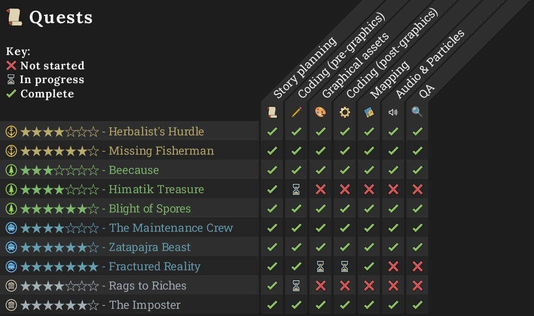Open The Maintenance Crew quest

pyautogui.click(x=171, y=228)
